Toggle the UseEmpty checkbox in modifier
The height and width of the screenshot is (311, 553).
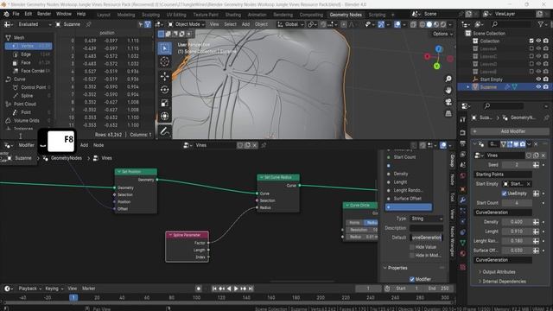pyautogui.click(x=505, y=194)
